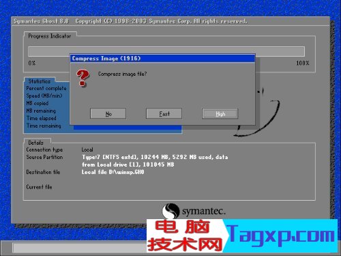The image size is (341, 256).
Task: Click the 'Progress Indicator' label
Action: [49, 36]
